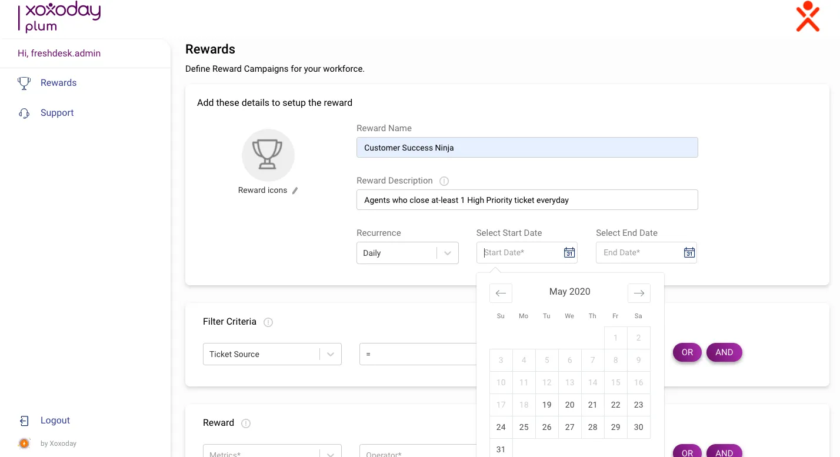
Task: Open the Start Date calendar icon
Action: (x=568, y=252)
